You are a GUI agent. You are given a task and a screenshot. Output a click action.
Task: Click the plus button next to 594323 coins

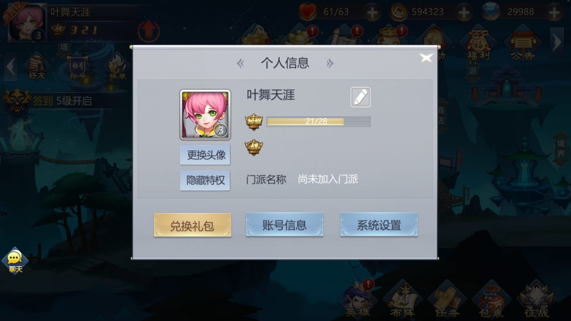464,12
